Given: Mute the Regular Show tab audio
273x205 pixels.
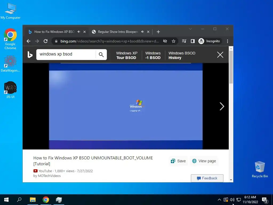Looking at the screenshot, I should (143, 32).
